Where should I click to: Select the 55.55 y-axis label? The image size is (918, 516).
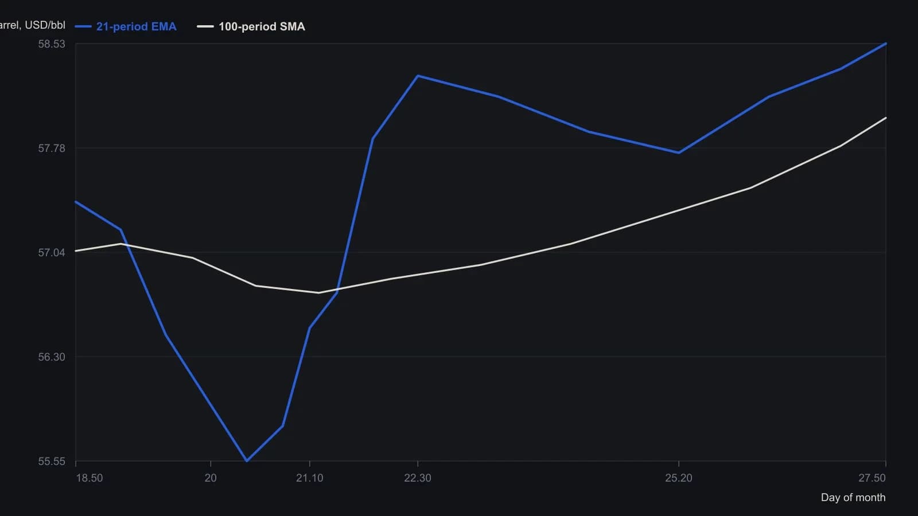(x=52, y=462)
